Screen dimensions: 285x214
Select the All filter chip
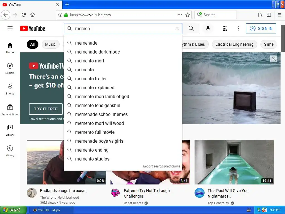(x=33, y=44)
